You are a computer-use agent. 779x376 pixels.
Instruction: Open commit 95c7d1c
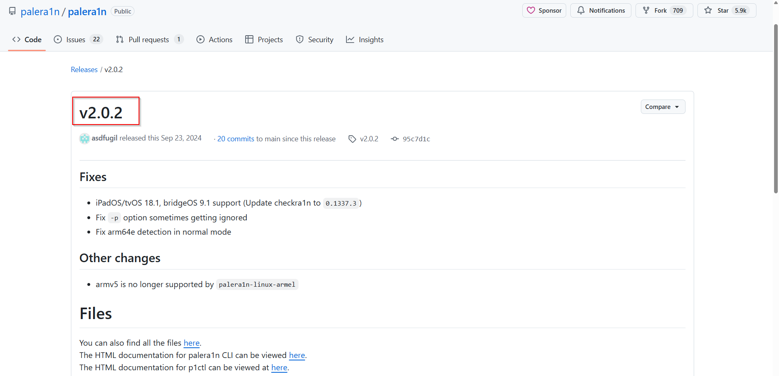(x=416, y=139)
